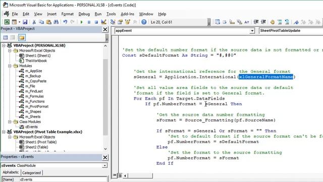Open the Properties Window toolbar icon

(x=120, y=22)
